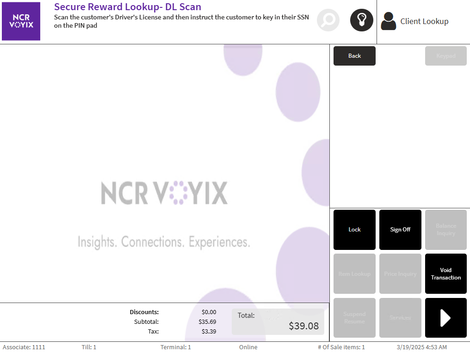
Task: Go Back from DL Scan screen
Action: pyautogui.click(x=354, y=56)
